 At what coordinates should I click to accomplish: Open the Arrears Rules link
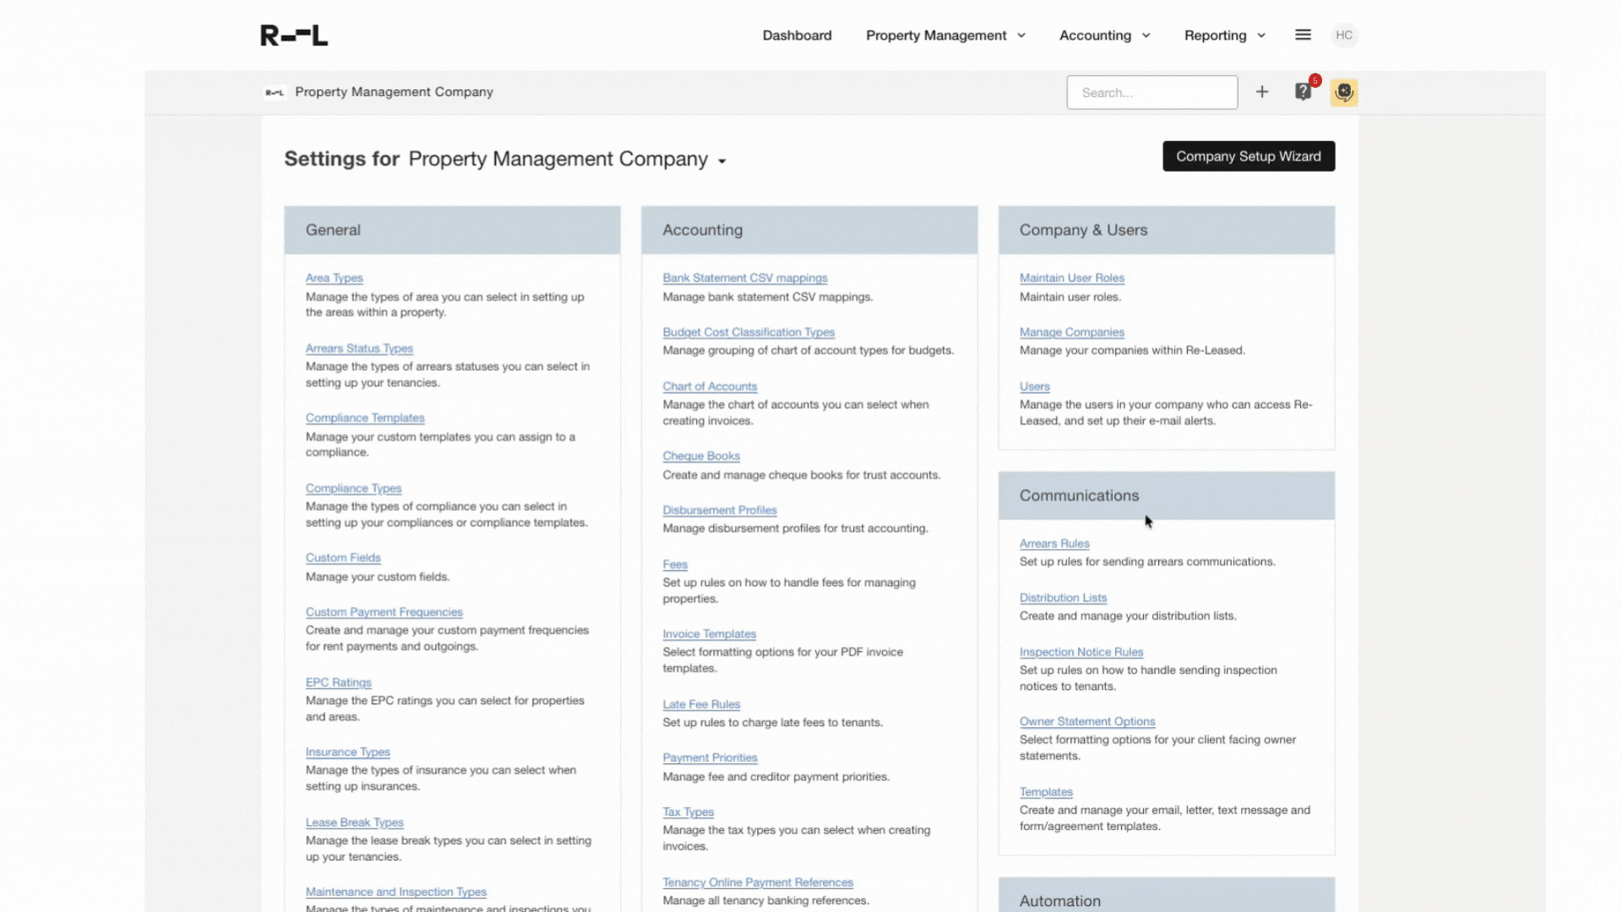1053,544
